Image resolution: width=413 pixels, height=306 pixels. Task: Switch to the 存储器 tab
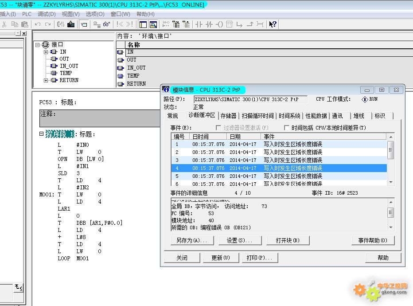pos(228,116)
